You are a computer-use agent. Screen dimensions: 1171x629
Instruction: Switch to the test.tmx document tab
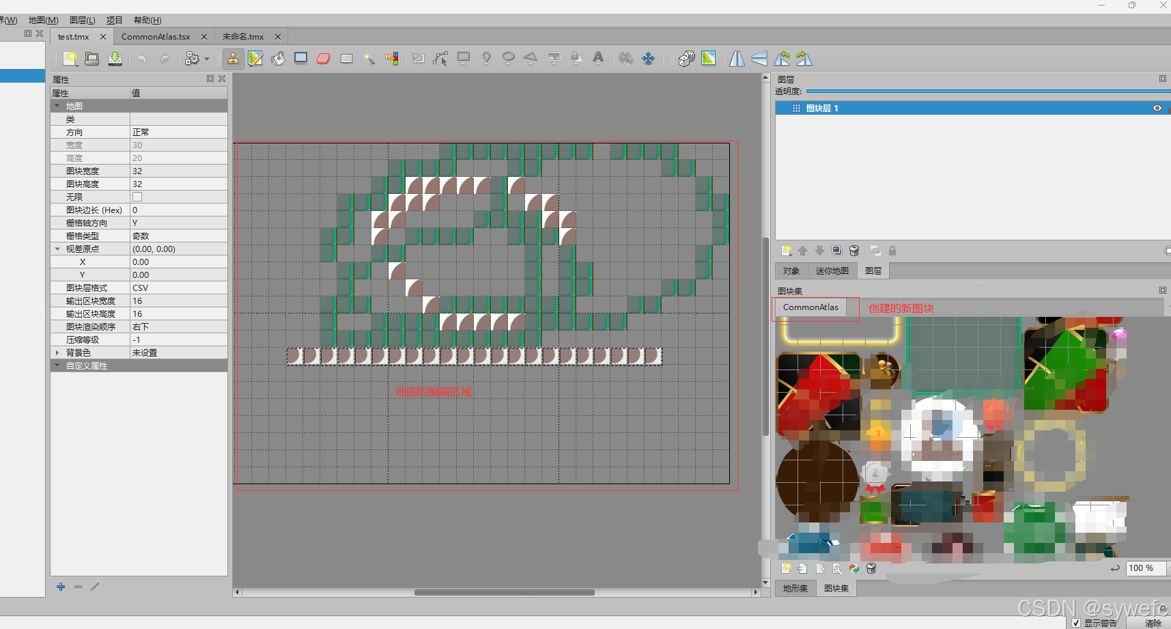click(x=74, y=37)
